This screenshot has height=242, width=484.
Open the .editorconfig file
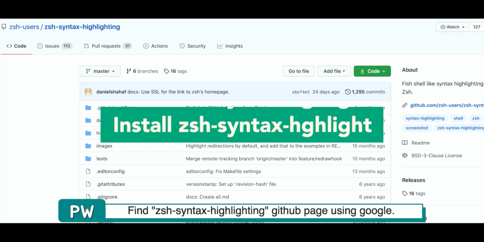(110, 171)
